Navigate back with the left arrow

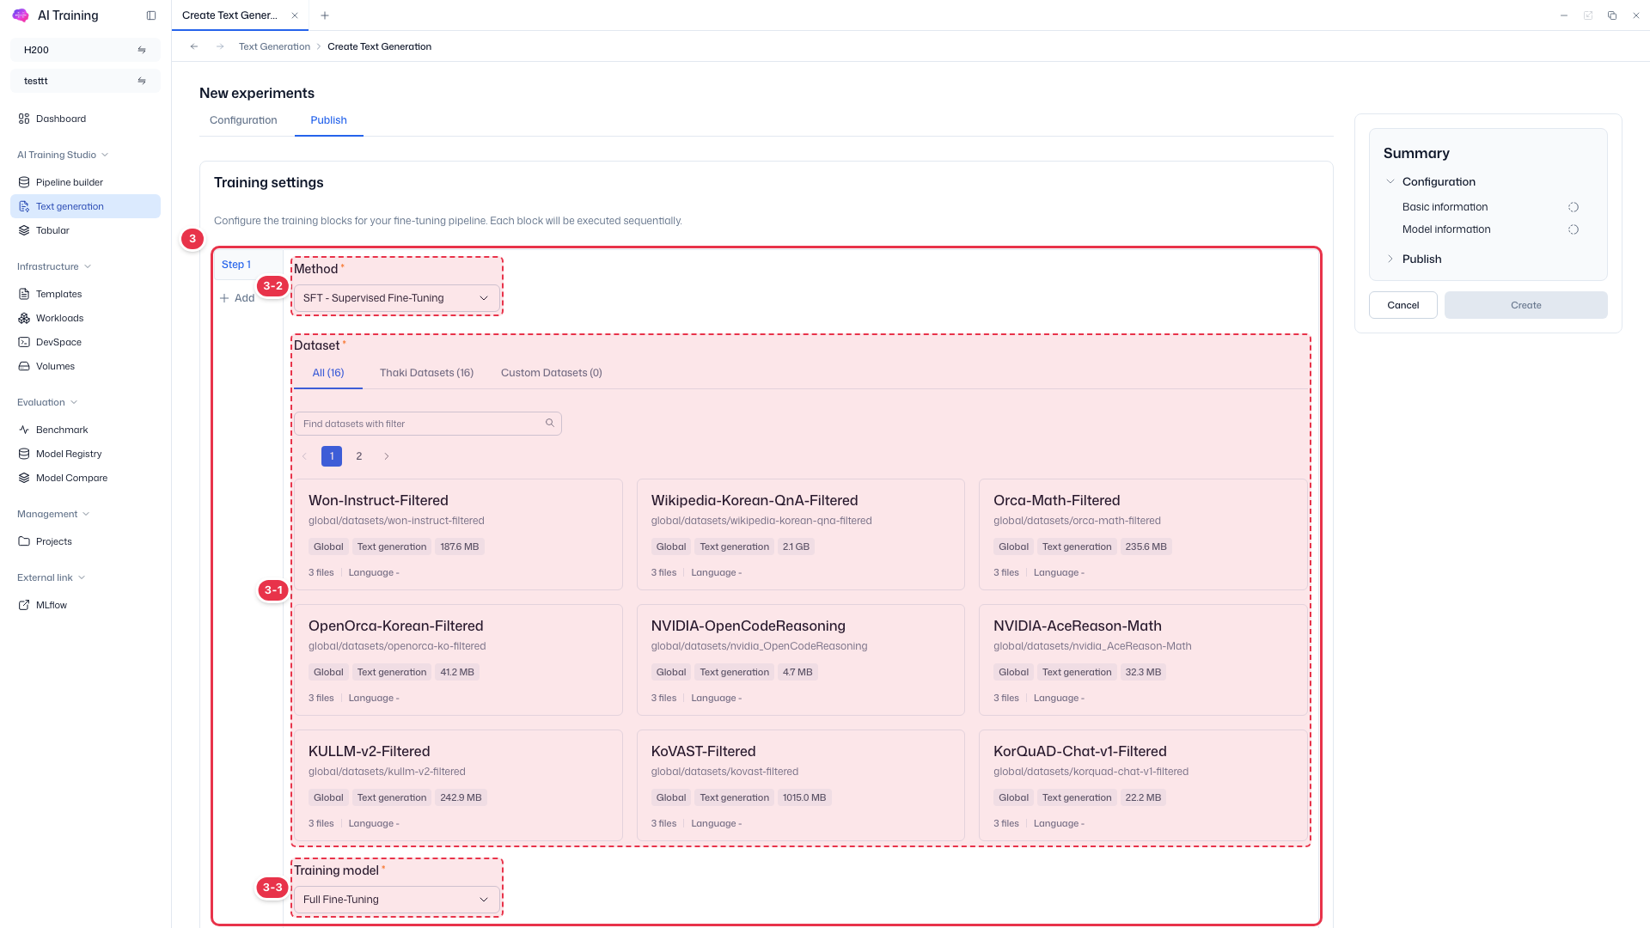(194, 46)
